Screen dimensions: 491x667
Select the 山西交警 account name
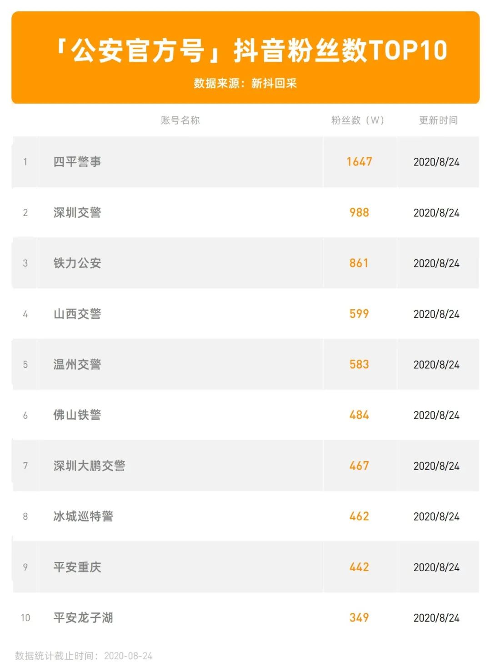tap(77, 314)
